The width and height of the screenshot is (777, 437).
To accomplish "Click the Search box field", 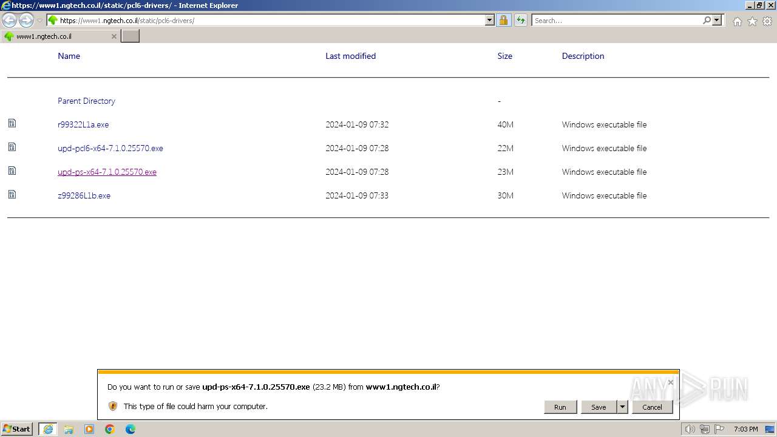I will tap(617, 21).
